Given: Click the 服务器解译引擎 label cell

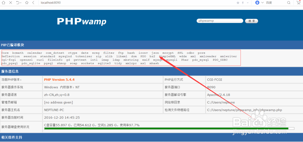Looking at the screenshot, I should [184, 95].
